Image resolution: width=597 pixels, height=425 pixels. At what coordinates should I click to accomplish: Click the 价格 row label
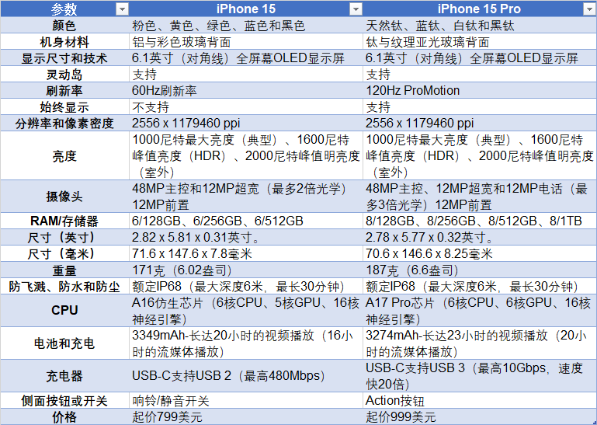click(x=64, y=416)
